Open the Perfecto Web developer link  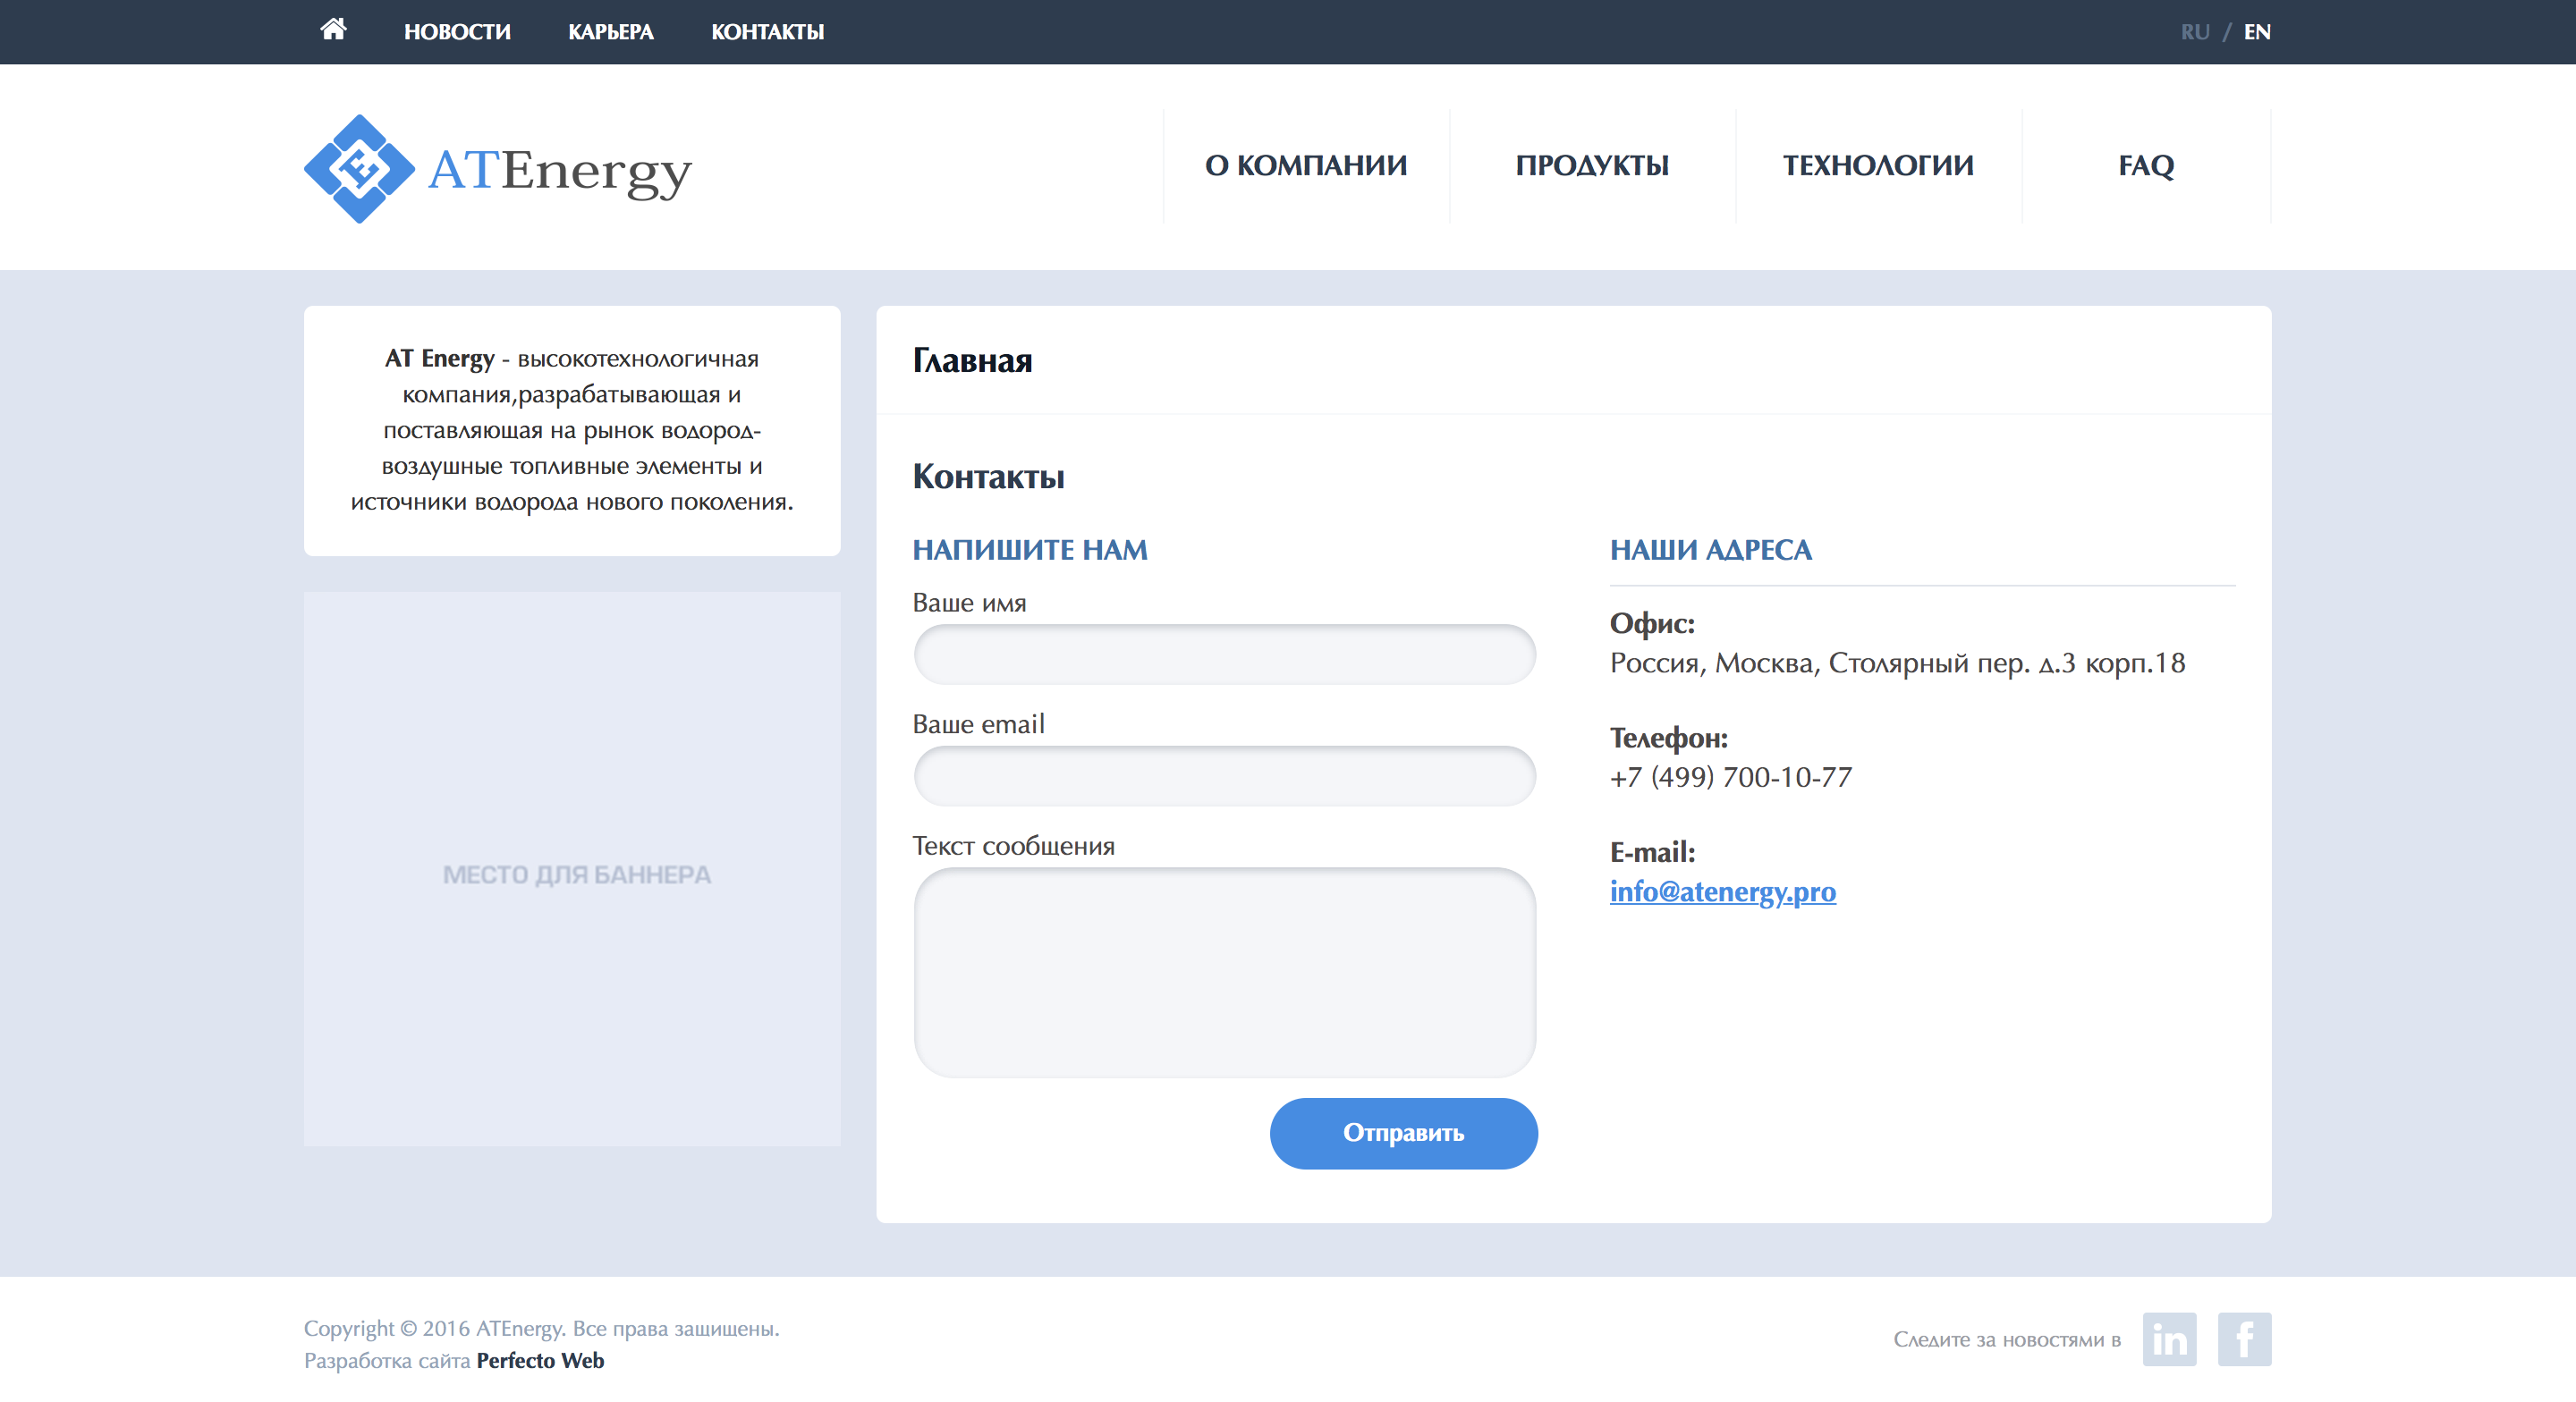coord(540,1360)
